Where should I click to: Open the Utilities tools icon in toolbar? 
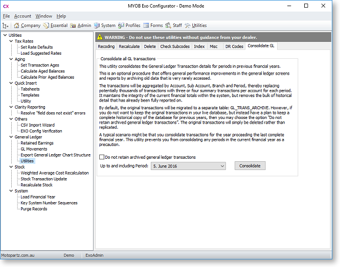[x=188, y=26]
